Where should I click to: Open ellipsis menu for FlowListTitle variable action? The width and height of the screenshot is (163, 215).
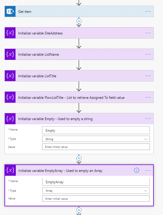tap(148, 97)
